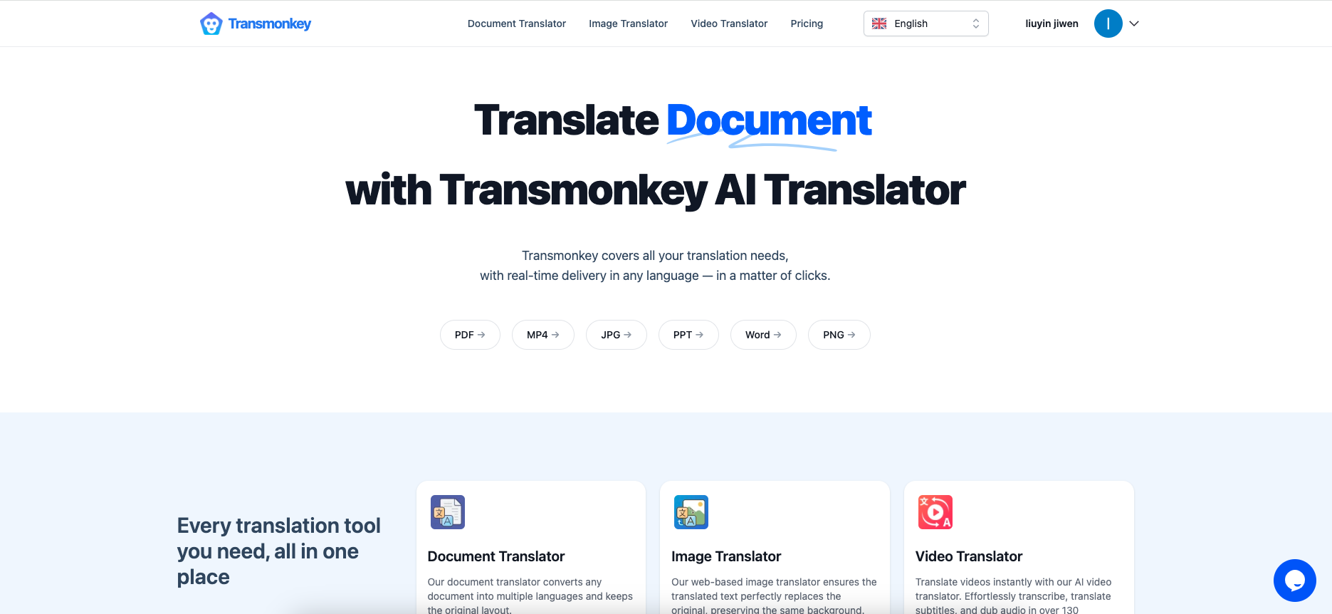This screenshot has width=1332, height=614.
Task: Choose the Word format button
Action: pos(763,335)
